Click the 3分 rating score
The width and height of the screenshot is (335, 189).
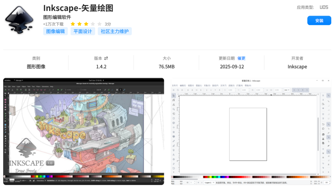click(108, 24)
